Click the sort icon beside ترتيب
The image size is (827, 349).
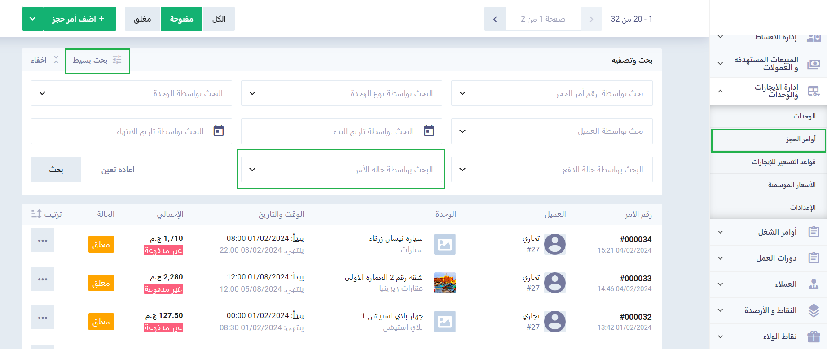[36, 214]
